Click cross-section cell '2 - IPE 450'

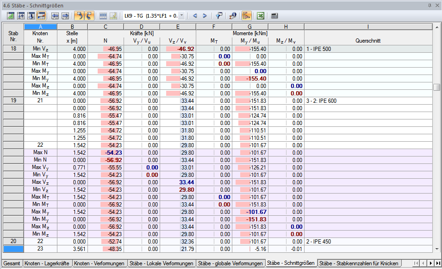(368, 241)
